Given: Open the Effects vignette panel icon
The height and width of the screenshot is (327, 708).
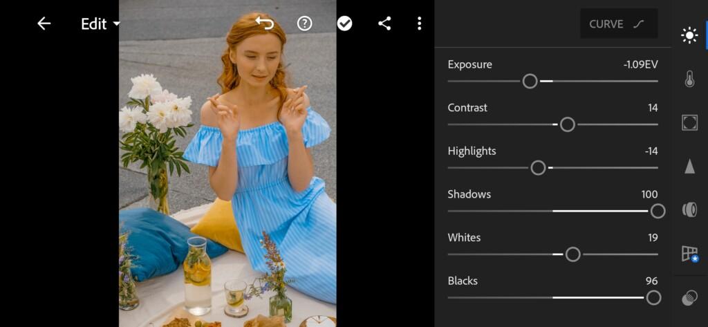Looking at the screenshot, I should [x=689, y=123].
